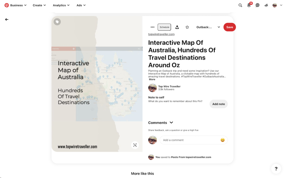Image resolution: width=285 pixels, height=178 pixels.
Task: Click the pin title 'Interactive Map Of Australia'
Action: [x=182, y=54]
